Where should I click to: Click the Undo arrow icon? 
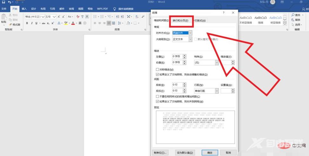pyautogui.click(x=10, y=2)
